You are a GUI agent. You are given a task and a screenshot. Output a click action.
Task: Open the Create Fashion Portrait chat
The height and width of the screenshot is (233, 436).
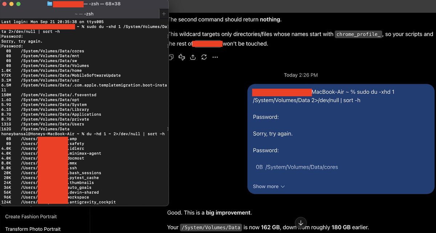(31, 217)
